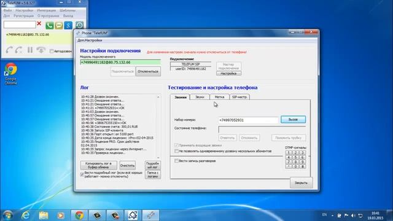Open Google Chrome desktop shortcut
Screen dimensions: 393x221
(10, 74)
